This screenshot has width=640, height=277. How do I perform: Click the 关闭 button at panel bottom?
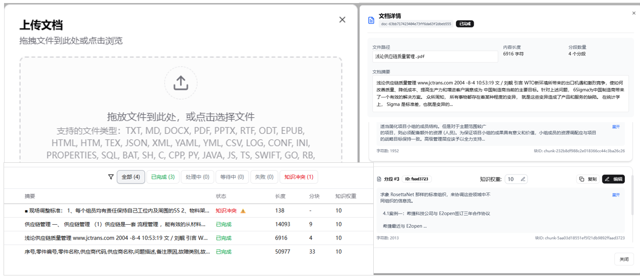[x=624, y=259]
